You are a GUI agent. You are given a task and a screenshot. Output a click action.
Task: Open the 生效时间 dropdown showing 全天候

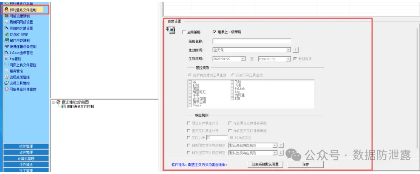pyautogui.click(x=288, y=50)
